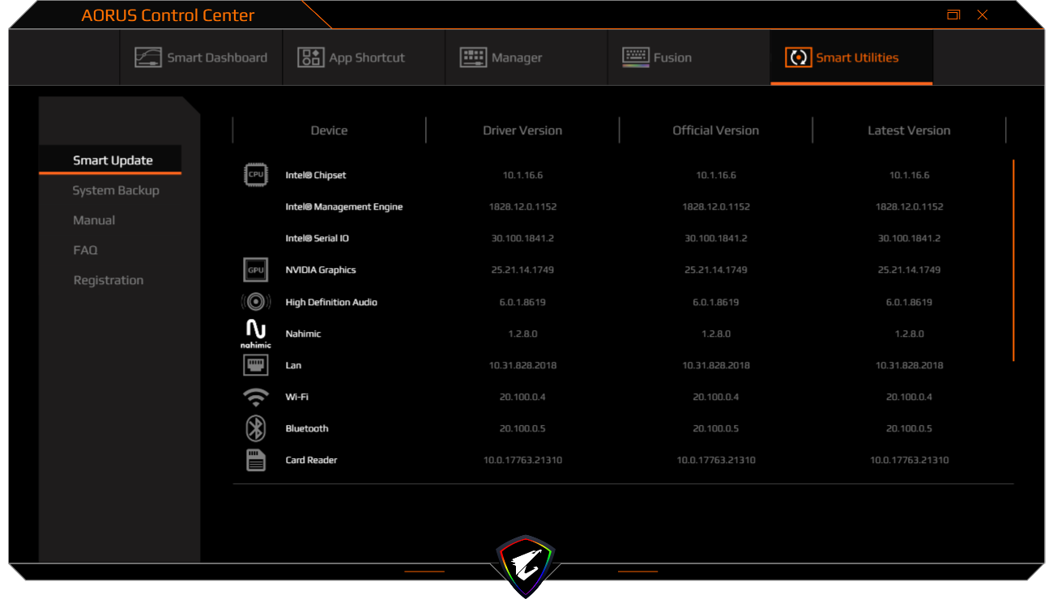The width and height of the screenshot is (1053, 599).
Task: Restore the window using the title bar icon
Action: pyautogui.click(x=953, y=15)
